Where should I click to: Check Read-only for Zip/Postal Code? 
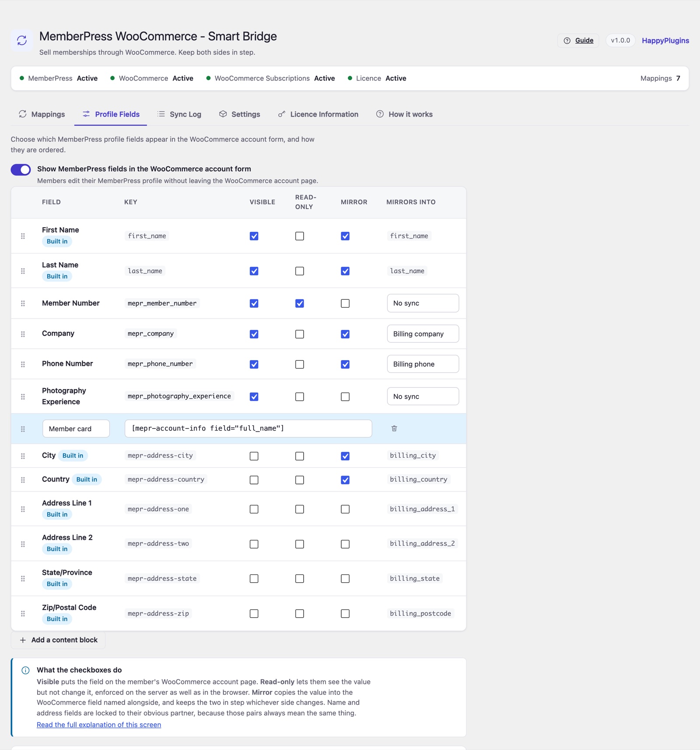point(299,613)
